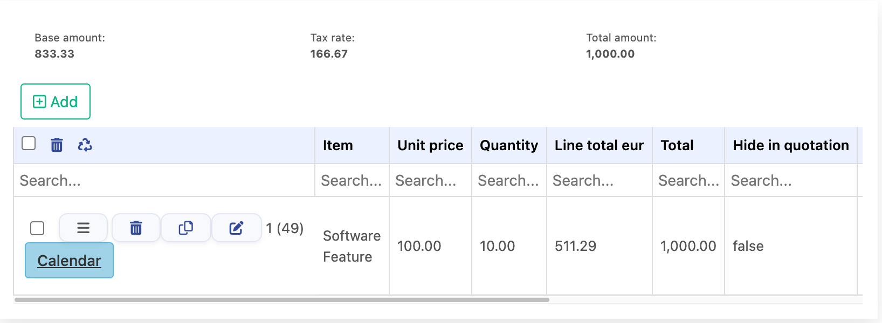The height and width of the screenshot is (323, 882).
Task: Click the Add button
Action: [x=55, y=101]
